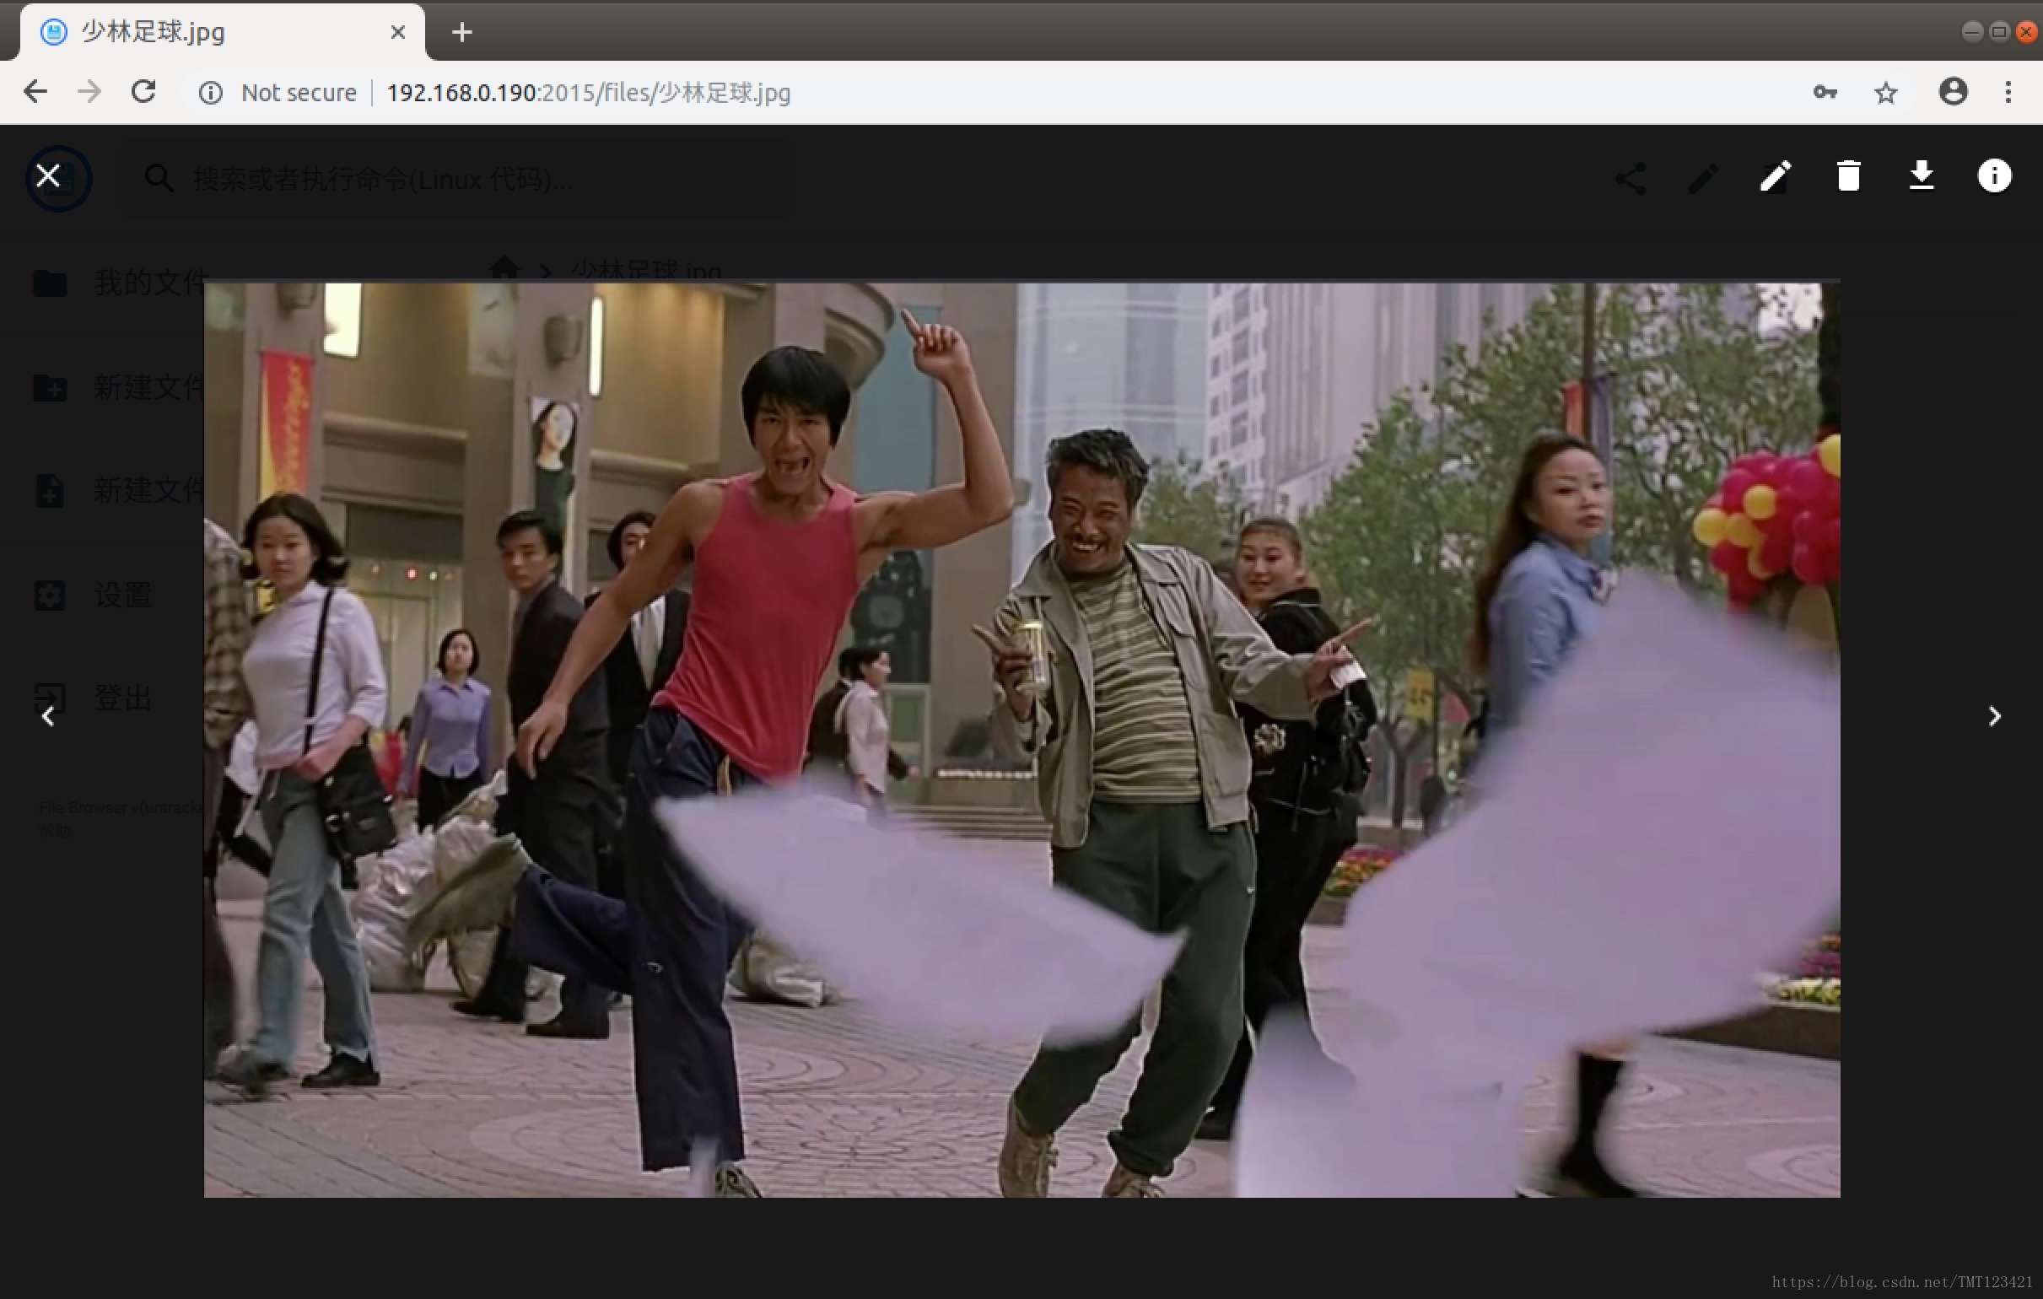Close the image preview overlay
The width and height of the screenshot is (2043, 1299).
pyautogui.click(x=48, y=175)
